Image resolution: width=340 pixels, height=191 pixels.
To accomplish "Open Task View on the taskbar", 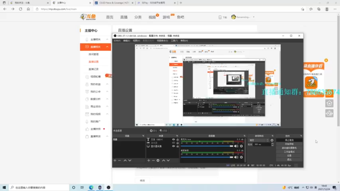I will click(x=82, y=187).
